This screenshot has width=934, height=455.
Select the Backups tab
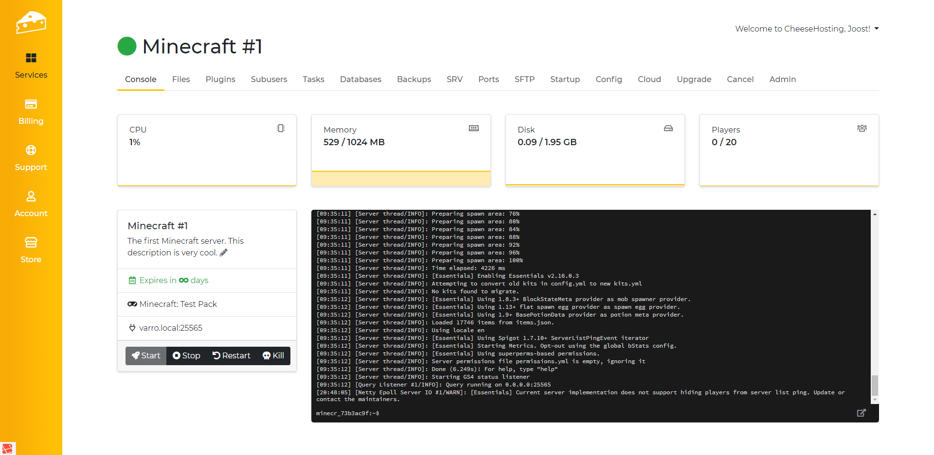coord(414,79)
